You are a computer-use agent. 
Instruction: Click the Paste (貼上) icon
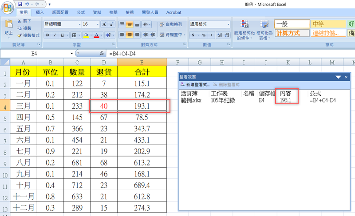[x=8, y=27]
